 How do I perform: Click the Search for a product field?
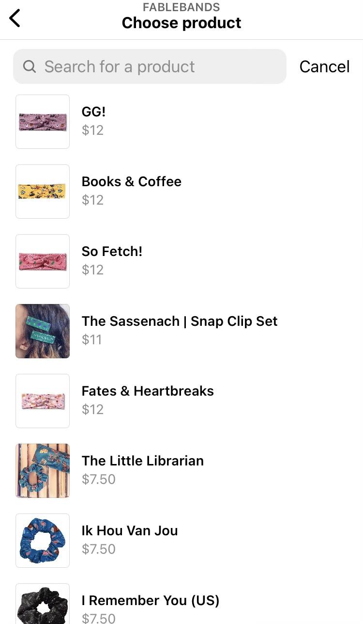(155, 66)
